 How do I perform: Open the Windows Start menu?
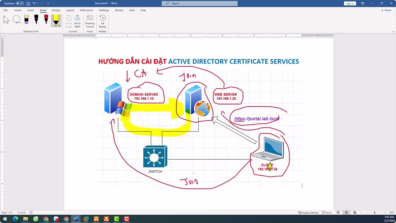(5, 219)
